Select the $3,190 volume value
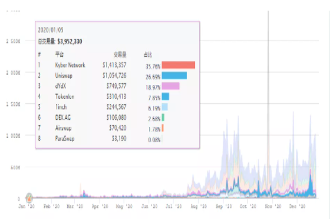 119,139
